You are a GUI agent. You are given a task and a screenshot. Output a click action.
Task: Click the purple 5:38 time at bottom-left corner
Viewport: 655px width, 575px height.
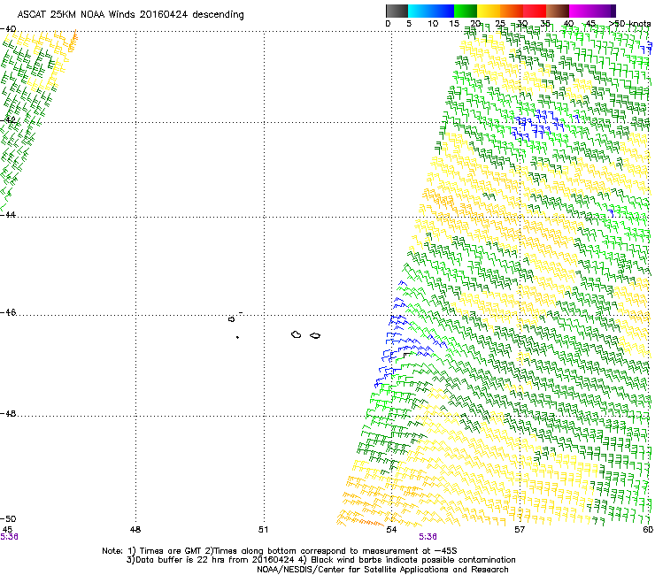point(9,537)
